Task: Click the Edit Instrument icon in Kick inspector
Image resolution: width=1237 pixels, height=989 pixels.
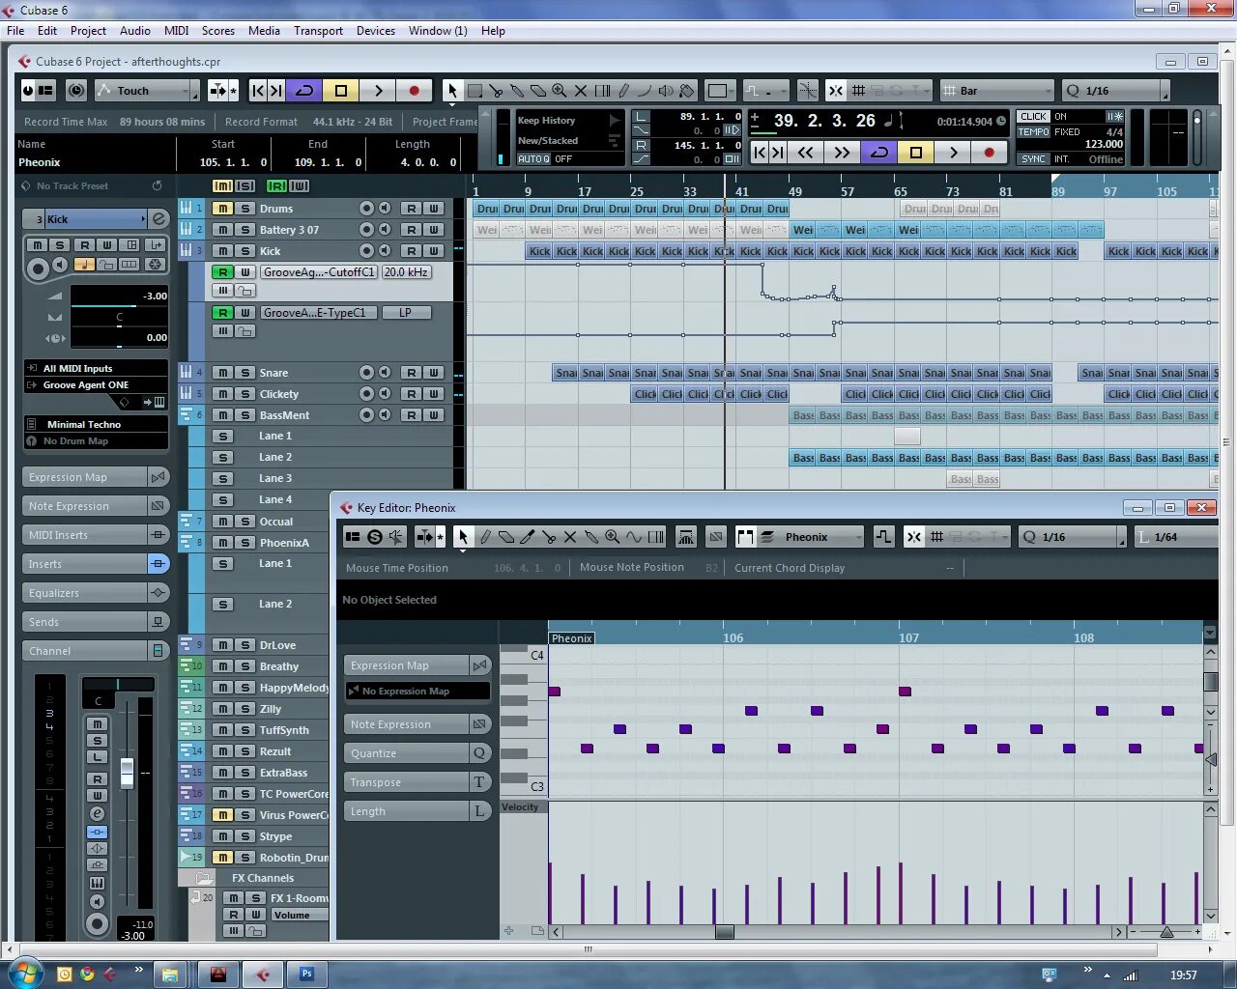Action: tap(159, 219)
